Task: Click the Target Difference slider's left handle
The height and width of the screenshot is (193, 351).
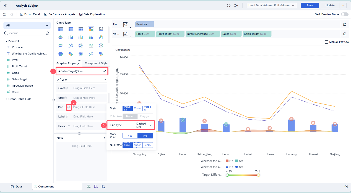Action: pos(227,175)
